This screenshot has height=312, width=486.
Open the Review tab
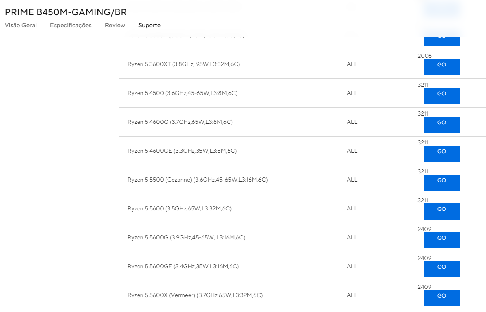[x=115, y=26]
